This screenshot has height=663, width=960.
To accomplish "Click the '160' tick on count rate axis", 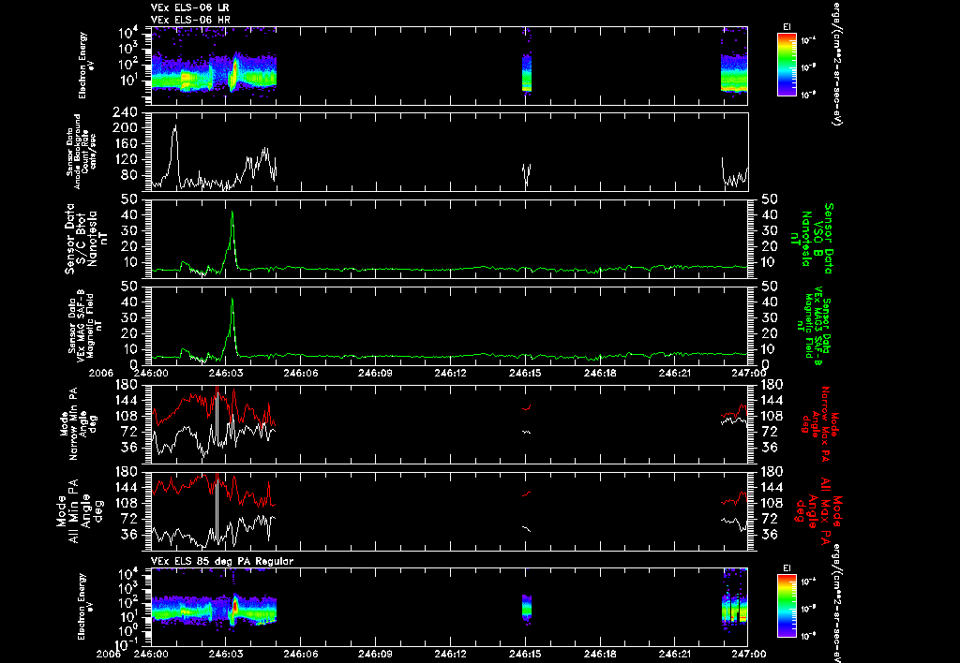I will (x=125, y=143).
